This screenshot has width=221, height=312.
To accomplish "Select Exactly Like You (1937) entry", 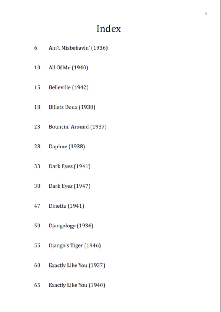I will tap(77, 265).
